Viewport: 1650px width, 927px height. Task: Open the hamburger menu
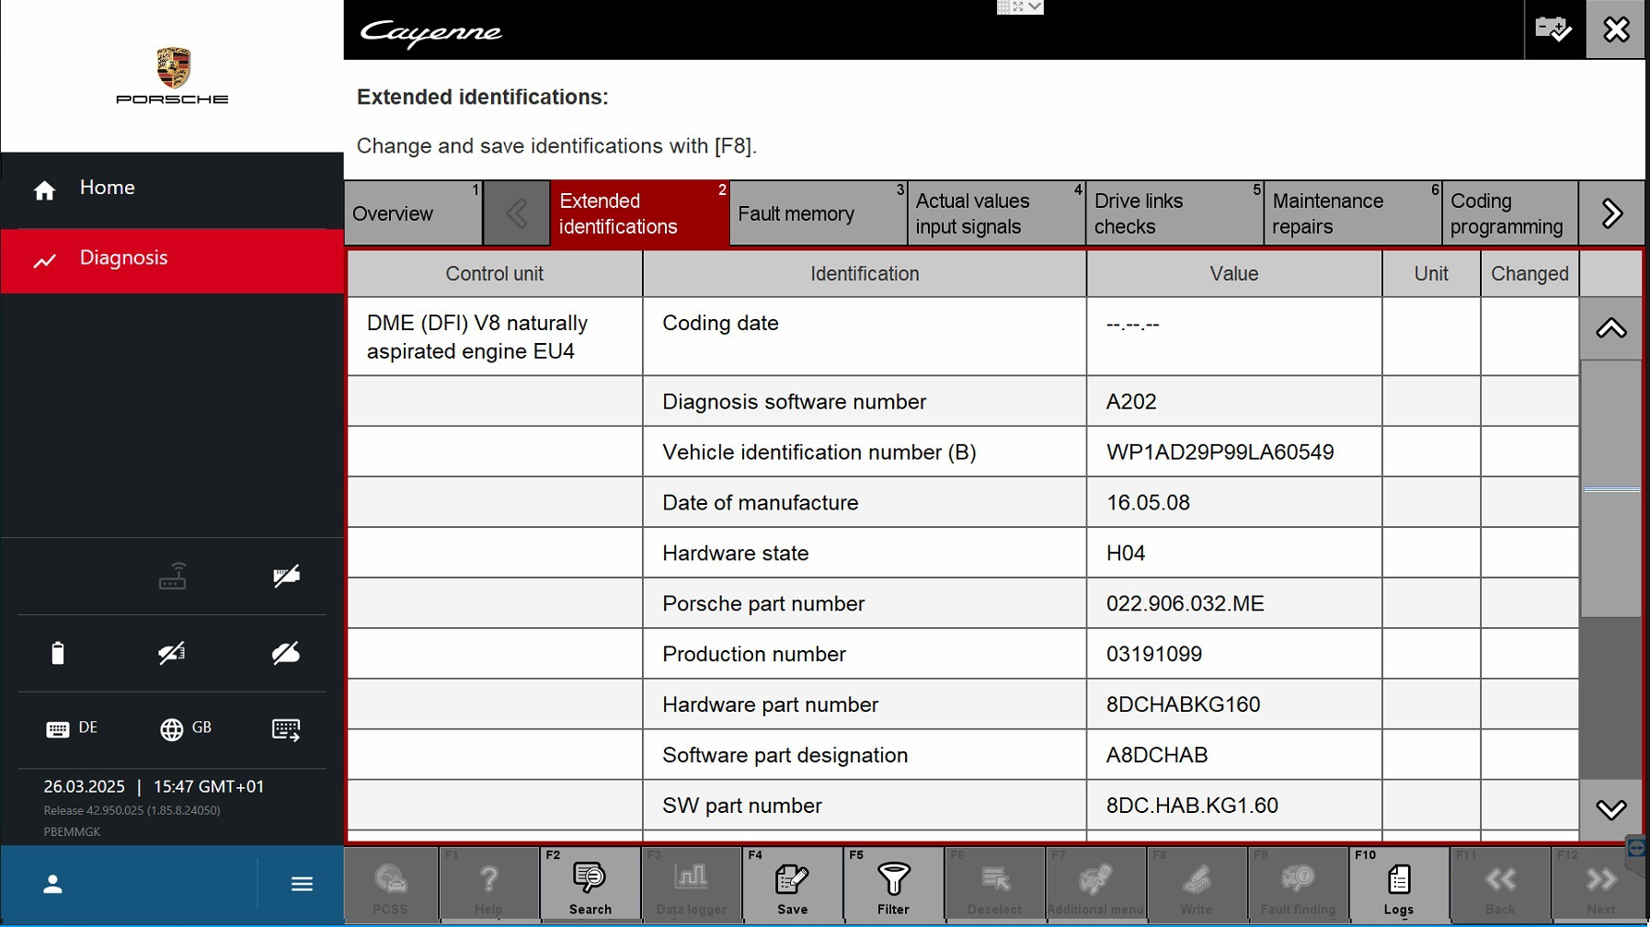point(302,885)
